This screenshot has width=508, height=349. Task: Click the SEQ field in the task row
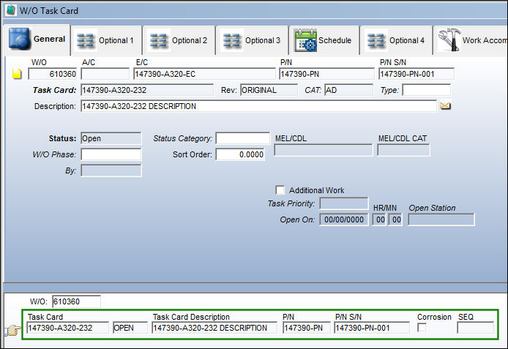(475, 328)
